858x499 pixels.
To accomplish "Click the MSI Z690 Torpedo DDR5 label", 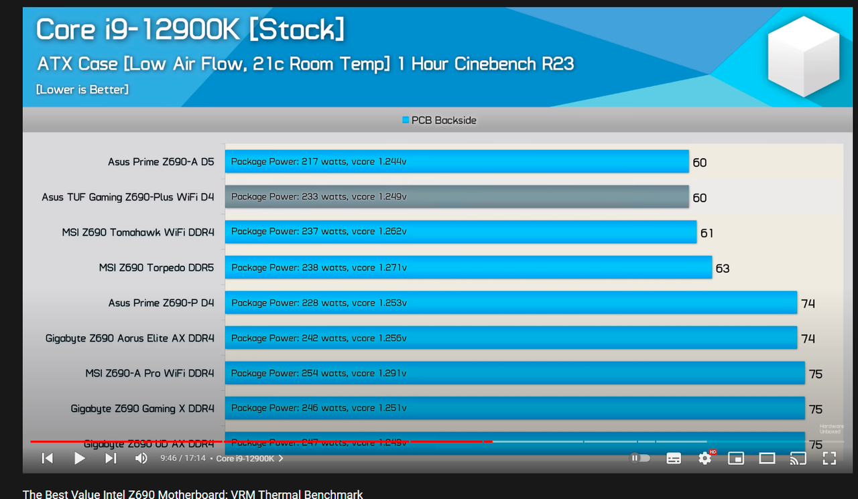I will pos(157,267).
